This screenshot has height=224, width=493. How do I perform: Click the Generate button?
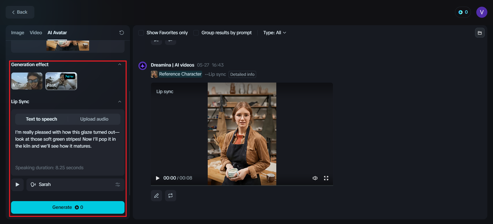tap(68, 207)
